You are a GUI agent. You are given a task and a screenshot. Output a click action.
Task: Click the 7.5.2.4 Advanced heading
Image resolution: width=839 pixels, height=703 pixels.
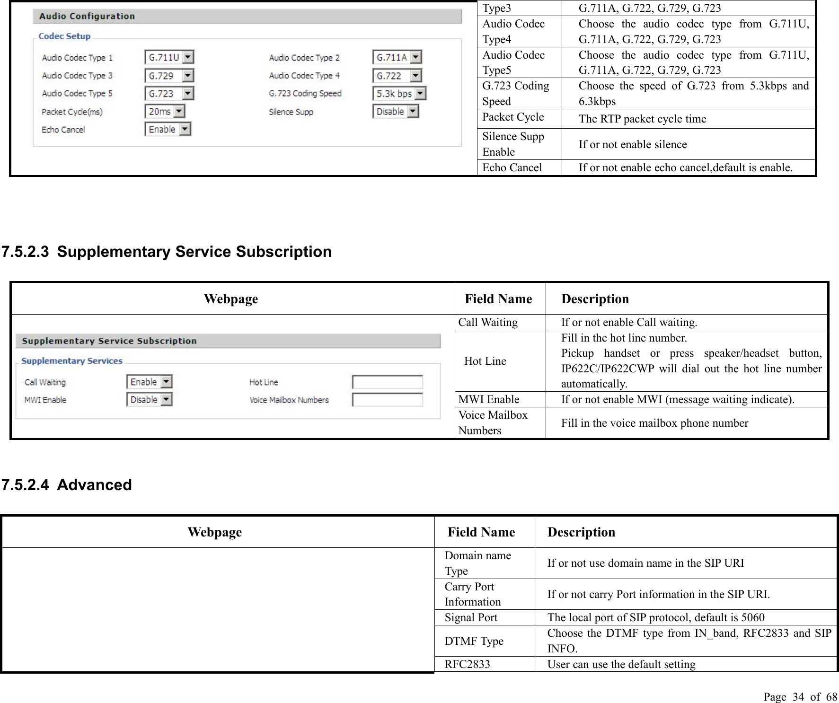point(67,485)
